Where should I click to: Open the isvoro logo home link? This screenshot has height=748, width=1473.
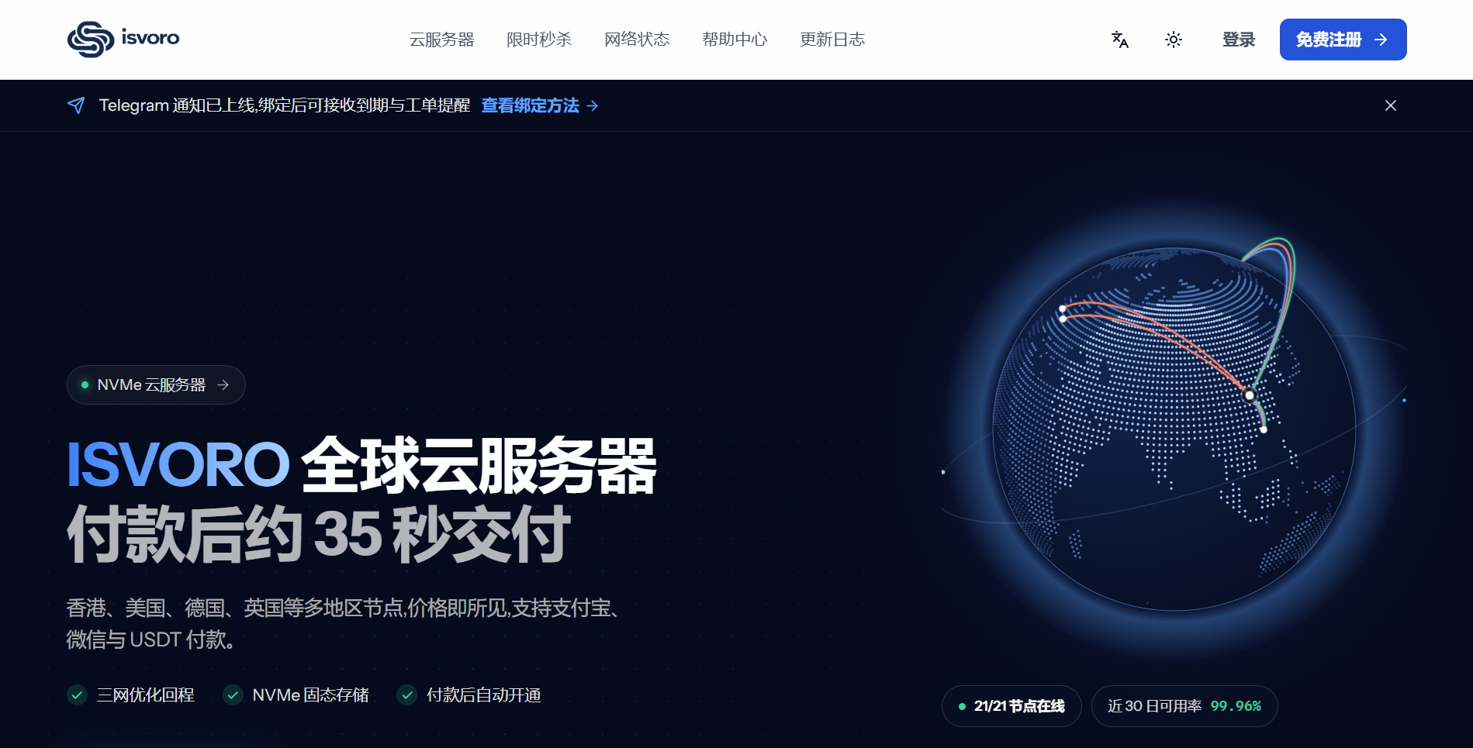click(123, 39)
